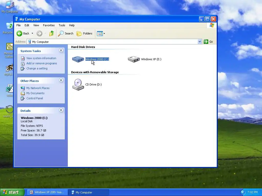Open the File menu
Viewport: 262px width, 196px height.
coord(18,25)
